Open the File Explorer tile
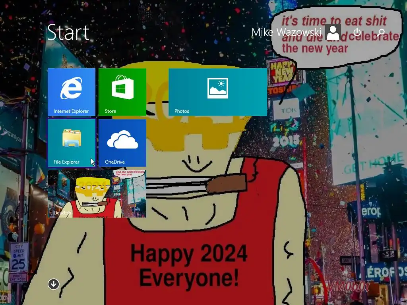 pos(72,143)
